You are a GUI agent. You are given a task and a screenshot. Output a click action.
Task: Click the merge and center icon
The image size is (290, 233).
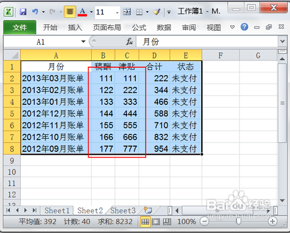pyautogui.click(x=127, y=12)
